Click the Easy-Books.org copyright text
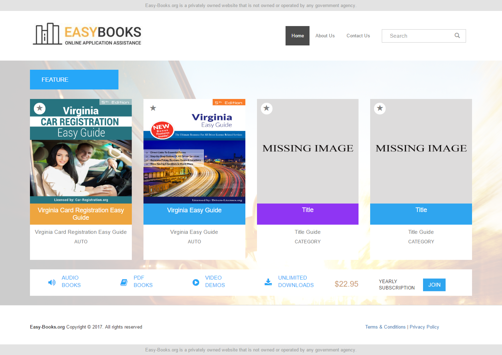Screen dimensions: 502x355 click(x=86, y=327)
